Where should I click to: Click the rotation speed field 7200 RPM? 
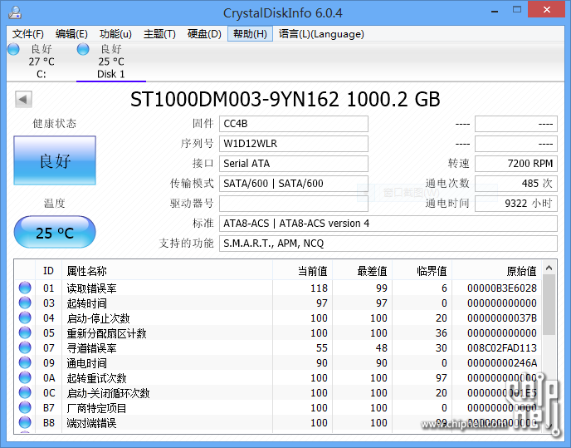(x=516, y=164)
